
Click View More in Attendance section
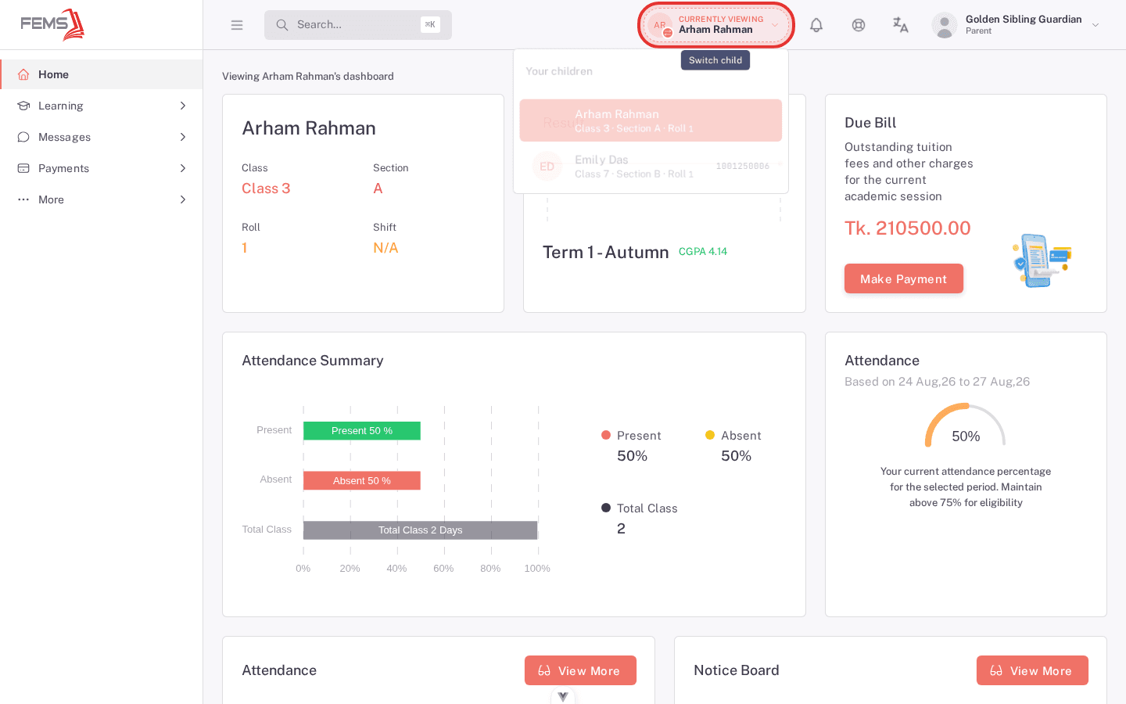click(580, 670)
